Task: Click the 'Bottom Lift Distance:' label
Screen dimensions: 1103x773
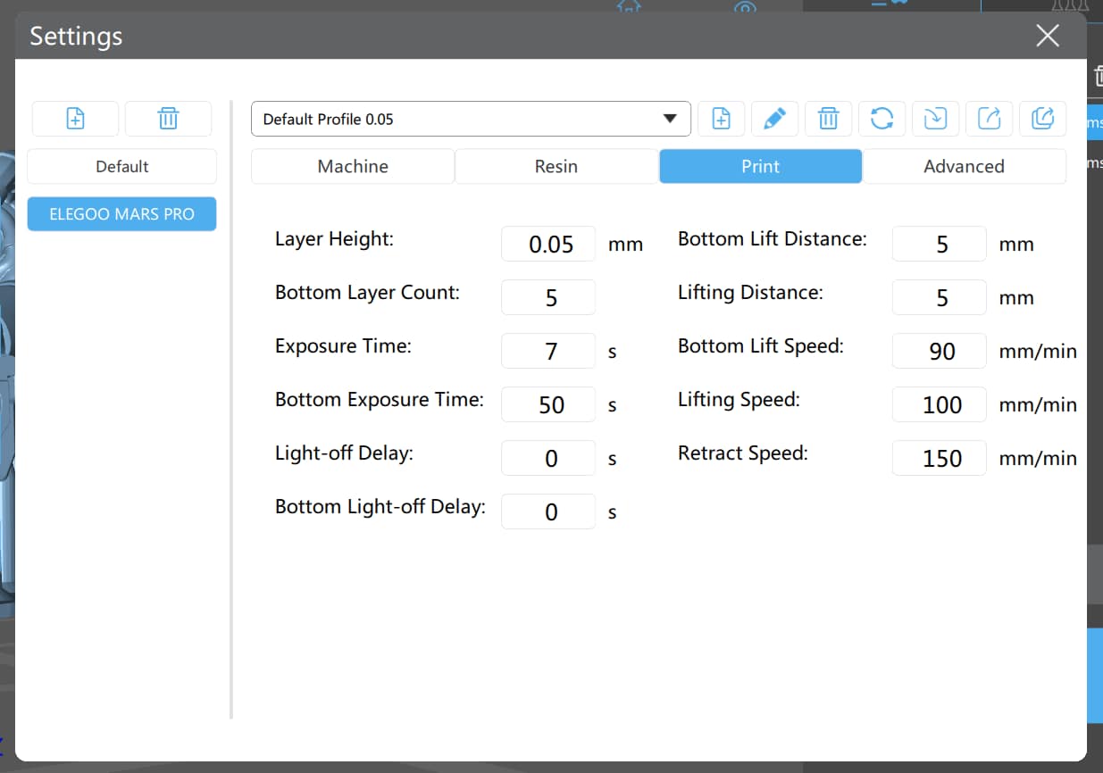Action: [x=773, y=239]
